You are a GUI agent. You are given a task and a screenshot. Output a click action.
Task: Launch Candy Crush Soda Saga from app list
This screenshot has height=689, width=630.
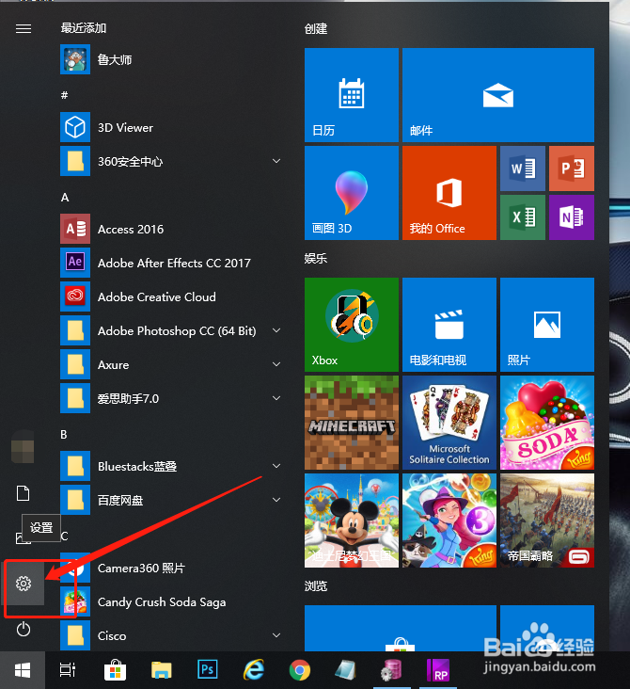pos(171,601)
